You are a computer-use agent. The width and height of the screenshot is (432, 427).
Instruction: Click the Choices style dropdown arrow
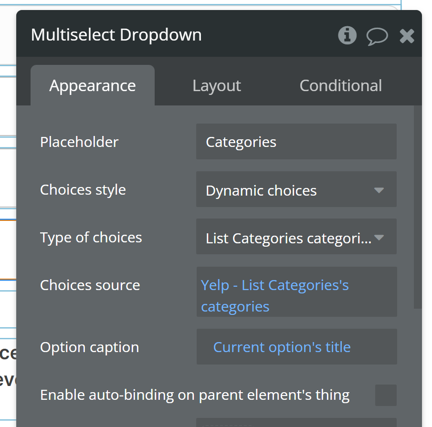click(379, 190)
